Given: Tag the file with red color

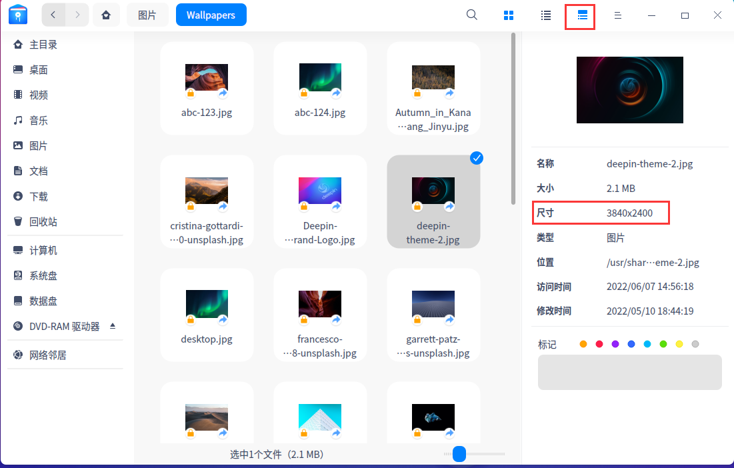Looking at the screenshot, I should (x=599, y=344).
